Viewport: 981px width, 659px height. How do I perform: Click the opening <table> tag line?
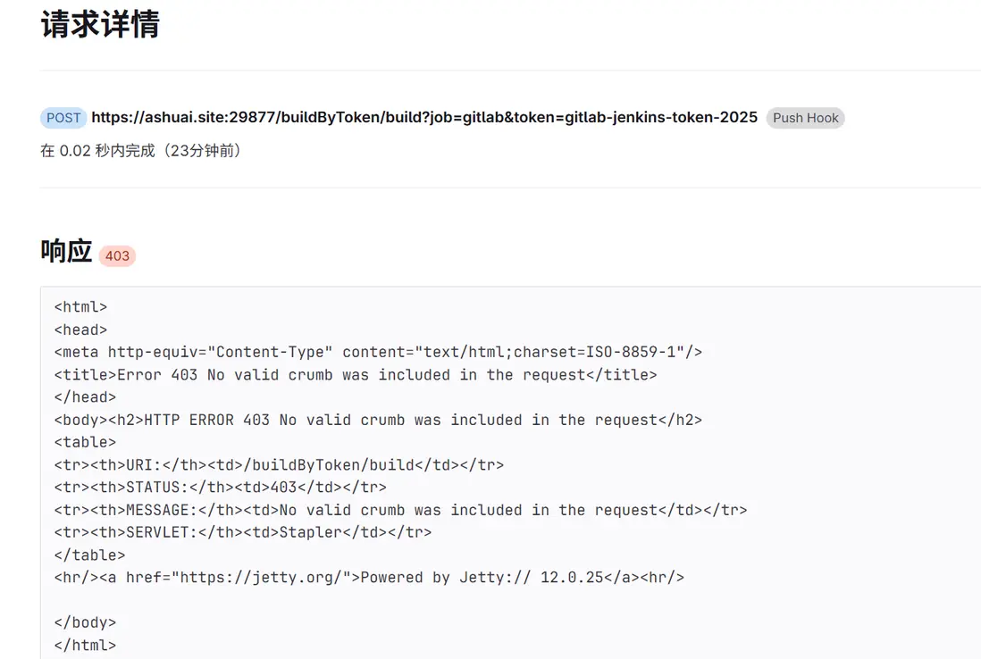click(x=85, y=442)
